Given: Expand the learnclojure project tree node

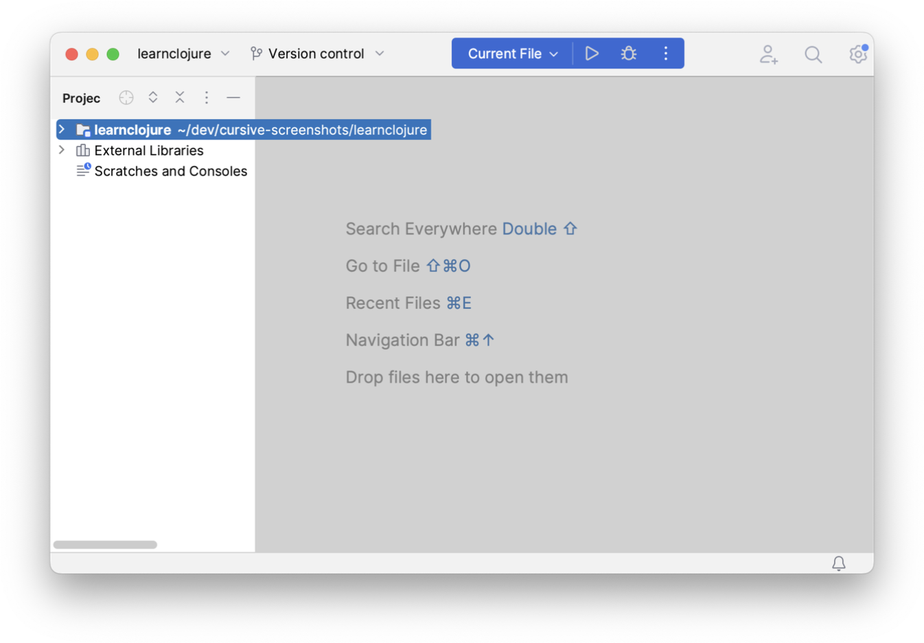Looking at the screenshot, I should (x=62, y=129).
